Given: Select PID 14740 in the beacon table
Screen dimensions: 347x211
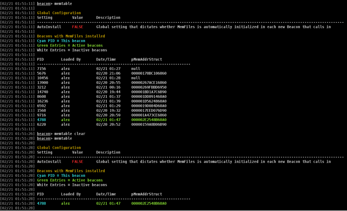Looking at the screenshot, I should tap(42, 92).
